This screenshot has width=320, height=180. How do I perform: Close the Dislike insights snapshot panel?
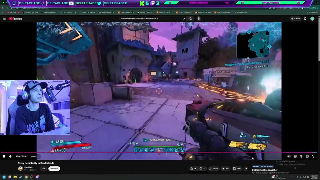pos(295,168)
